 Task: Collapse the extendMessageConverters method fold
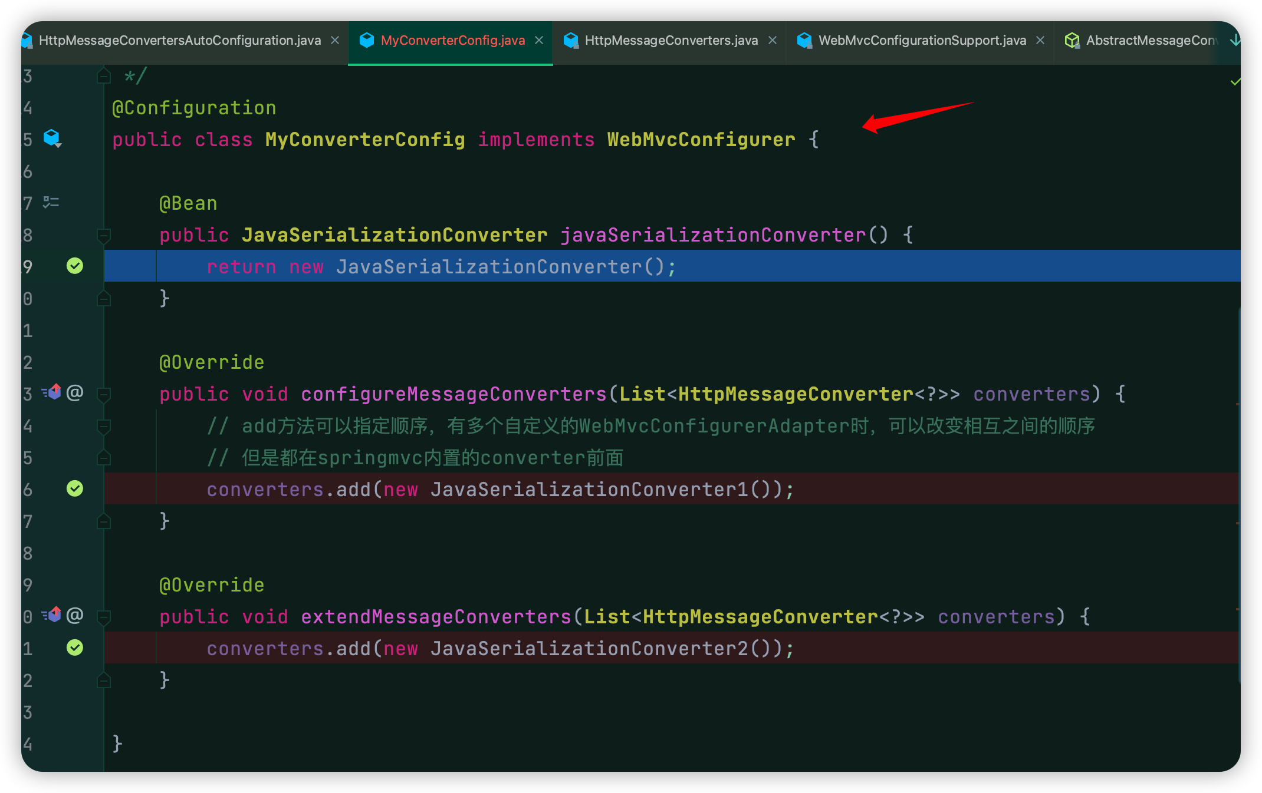click(x=104, y=617)
